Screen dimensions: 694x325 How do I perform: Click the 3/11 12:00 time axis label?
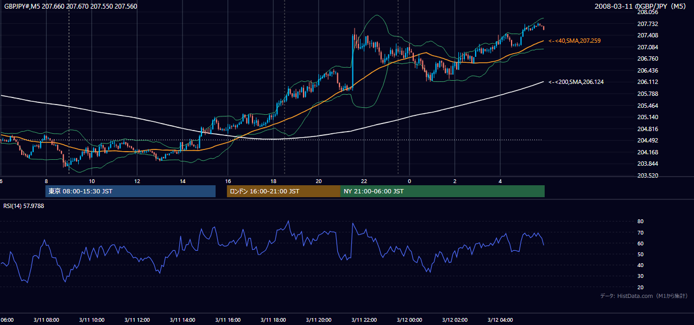137,320
